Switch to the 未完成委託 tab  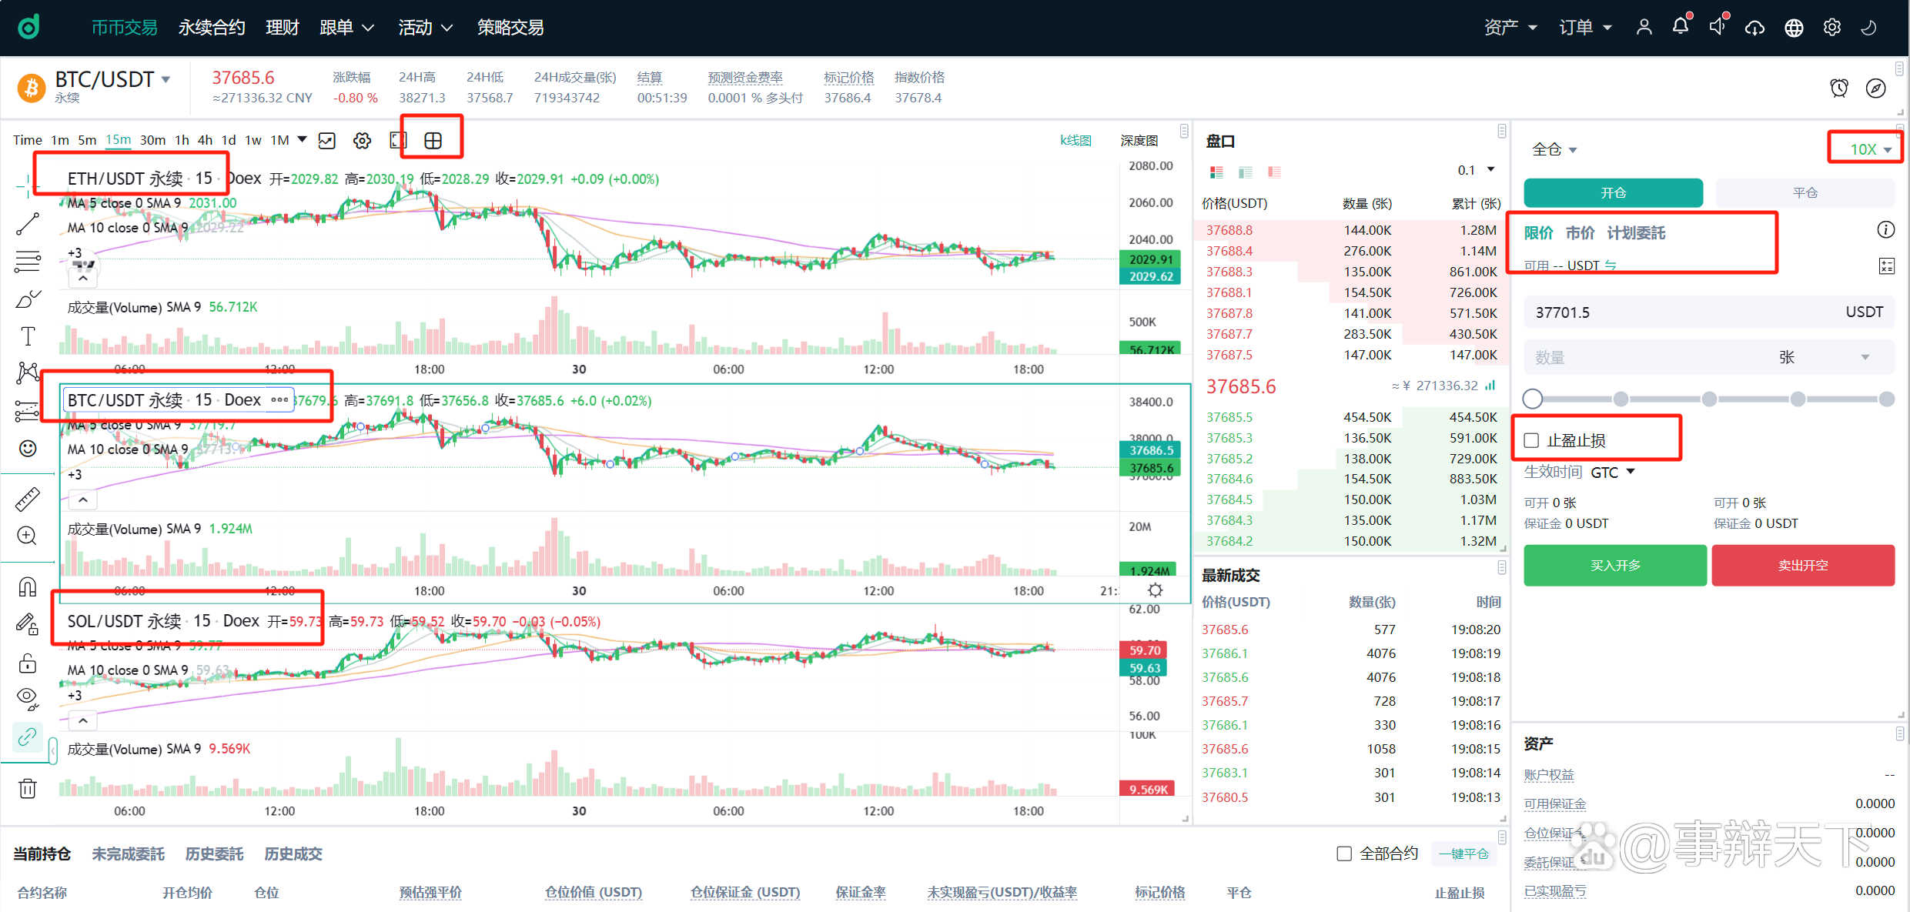(128, 854)
